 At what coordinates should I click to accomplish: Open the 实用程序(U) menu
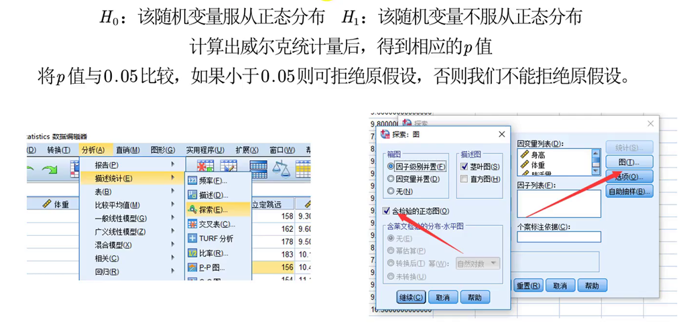tap(205, 150)
